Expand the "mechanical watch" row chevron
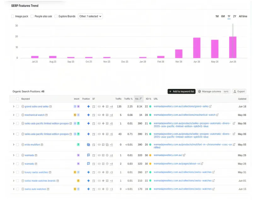Image resolution: width=255 pixels, height=200 pixels. coord(14,115)
